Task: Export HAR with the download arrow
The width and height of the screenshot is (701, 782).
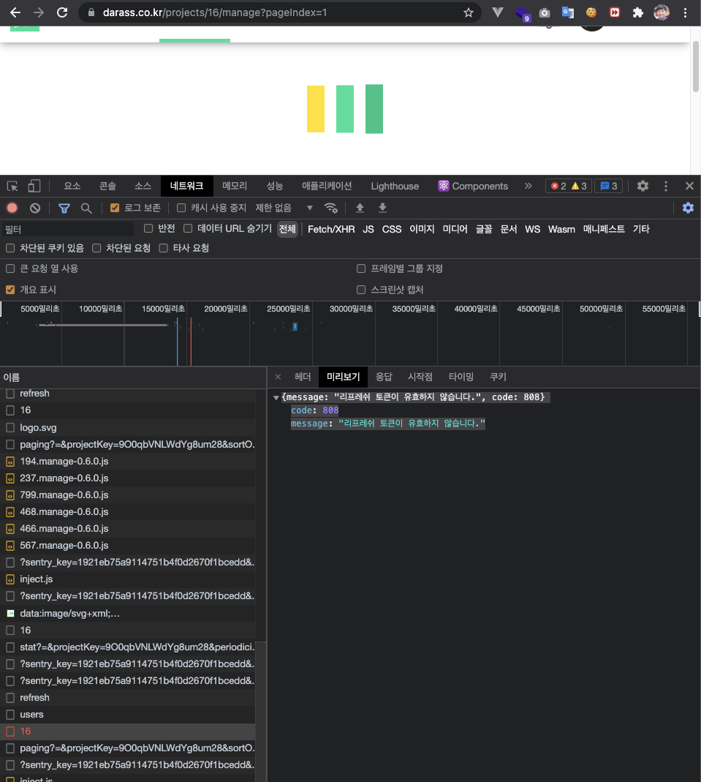Action: click(x=382, y=208)
